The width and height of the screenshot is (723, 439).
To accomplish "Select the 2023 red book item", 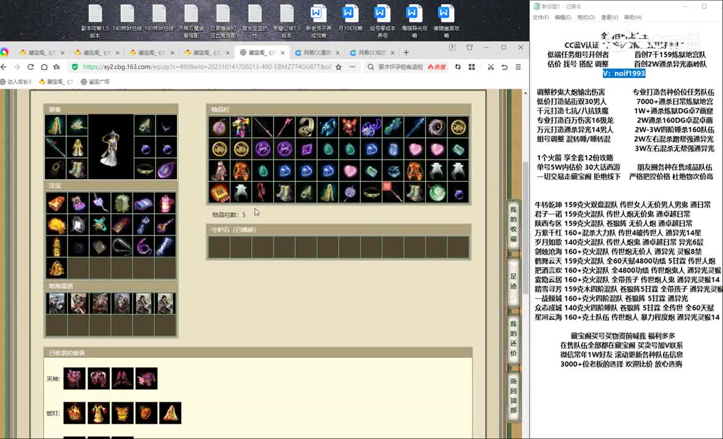I will point(219,192).
